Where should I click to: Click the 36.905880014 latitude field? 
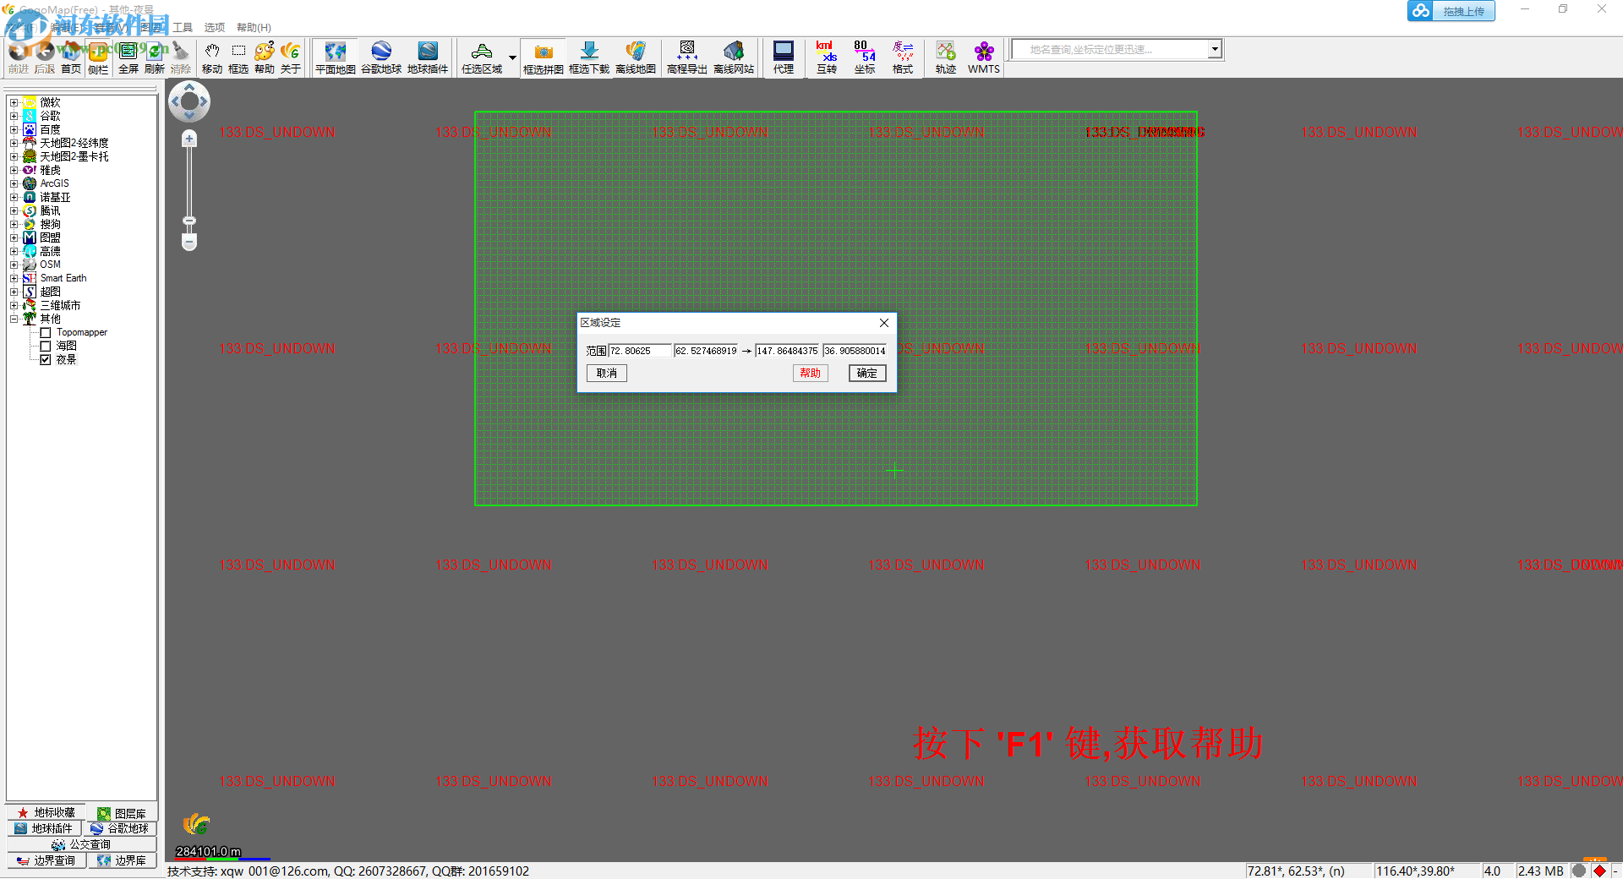point(855,351)
